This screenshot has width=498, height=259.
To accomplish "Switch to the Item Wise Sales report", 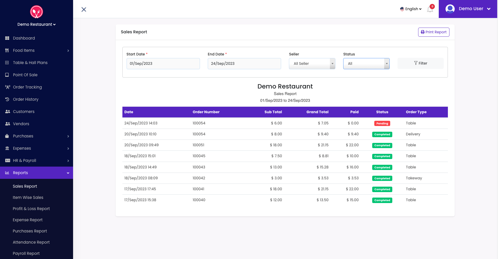I will (28, 197).
